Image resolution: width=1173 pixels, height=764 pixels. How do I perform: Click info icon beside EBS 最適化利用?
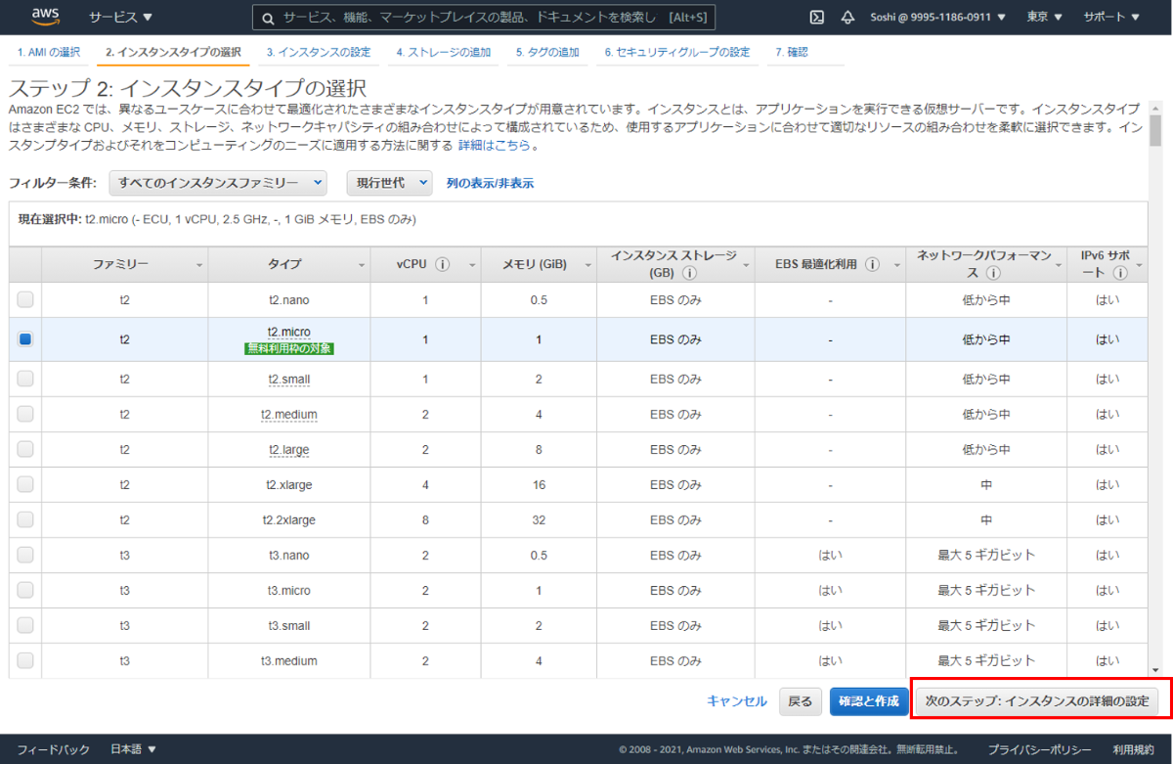pyautogui.click(x=872, y=264)
